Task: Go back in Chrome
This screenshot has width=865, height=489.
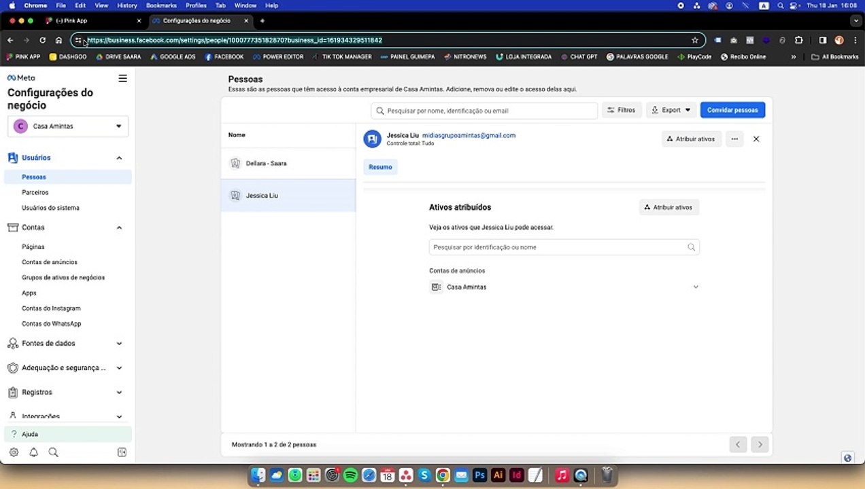Action: point(10,40)
